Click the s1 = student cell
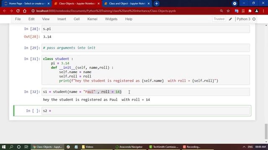 click(146, 92)
